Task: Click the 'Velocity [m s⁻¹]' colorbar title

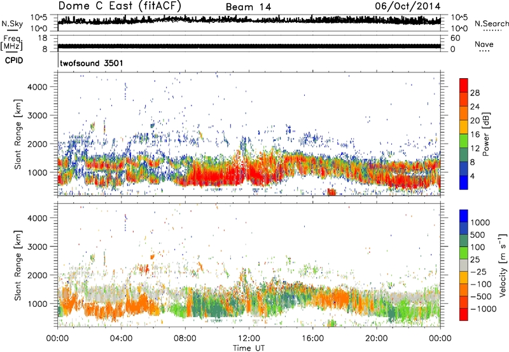Action: [x=503, y=265]
